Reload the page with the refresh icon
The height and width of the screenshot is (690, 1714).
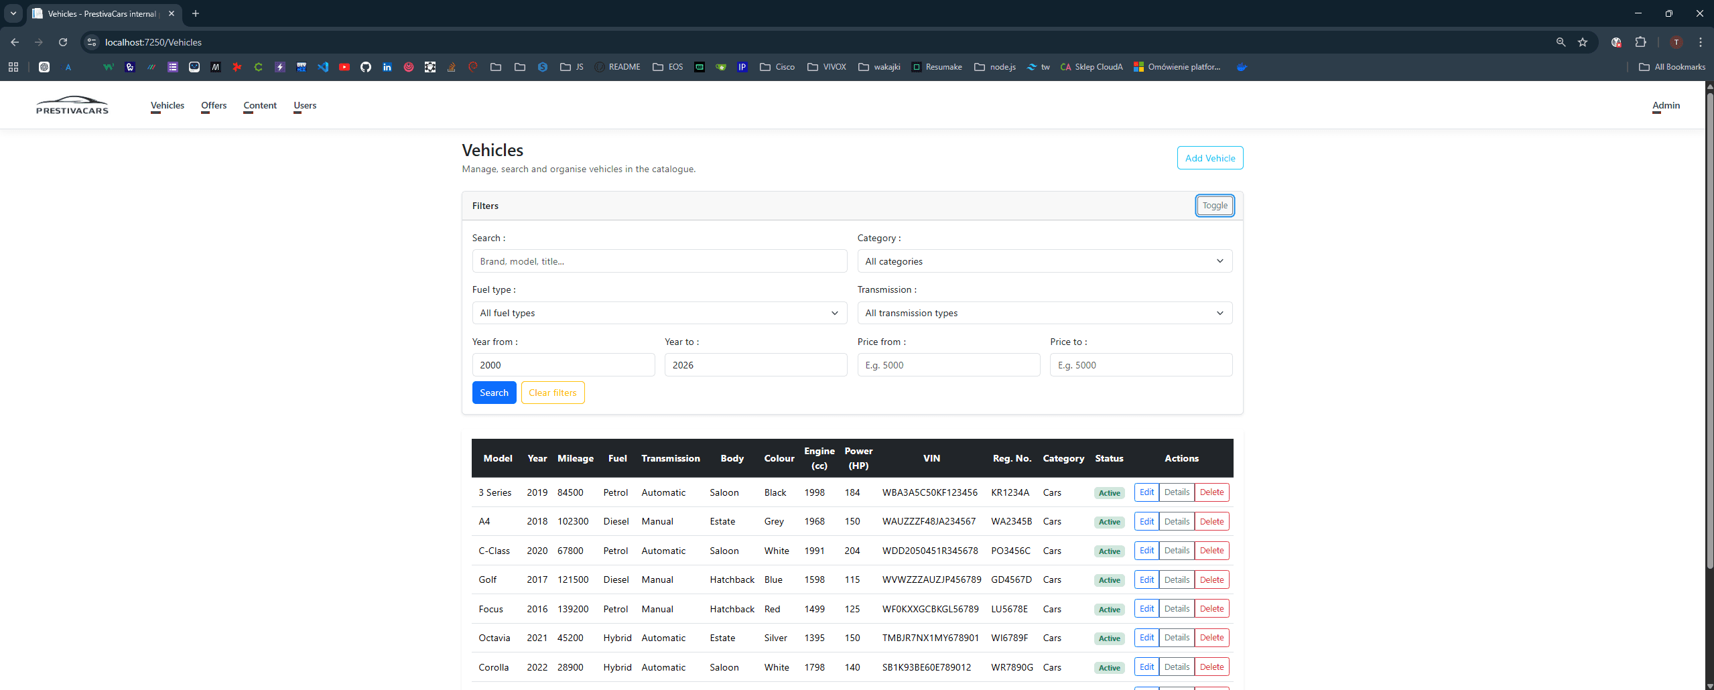pyautogui.click(x=63, y=42)
